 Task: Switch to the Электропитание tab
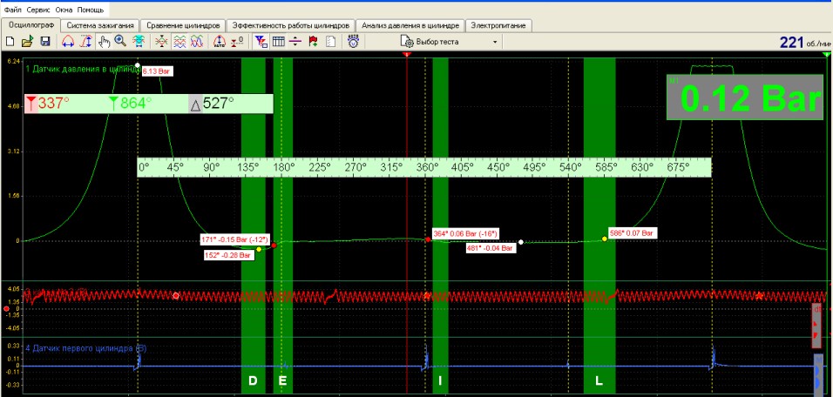498,25
